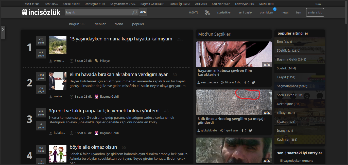Screen dimensions: 348x165
Task: Open the 'amlar siki..' user dropdown
Action: coord(315,12)
